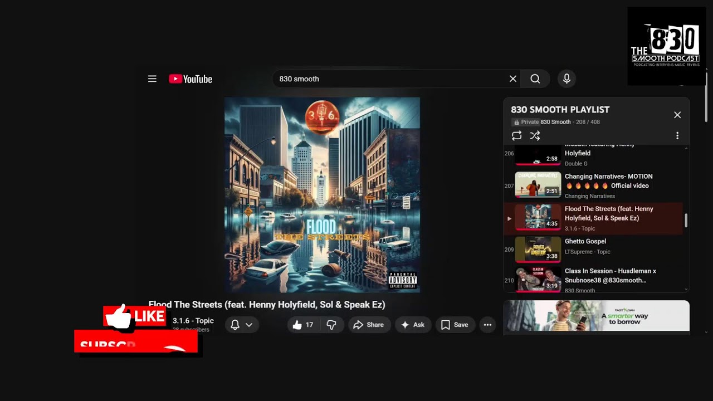Open Class In Session - Husdleman video thumbnail
The image size is (713, 401).
(538, 280)
